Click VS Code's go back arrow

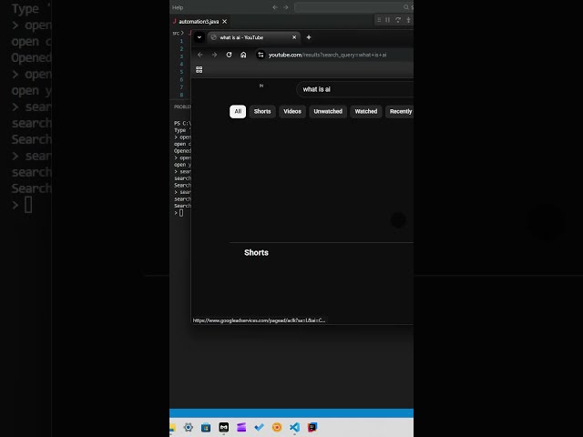(x=275, y=7)
